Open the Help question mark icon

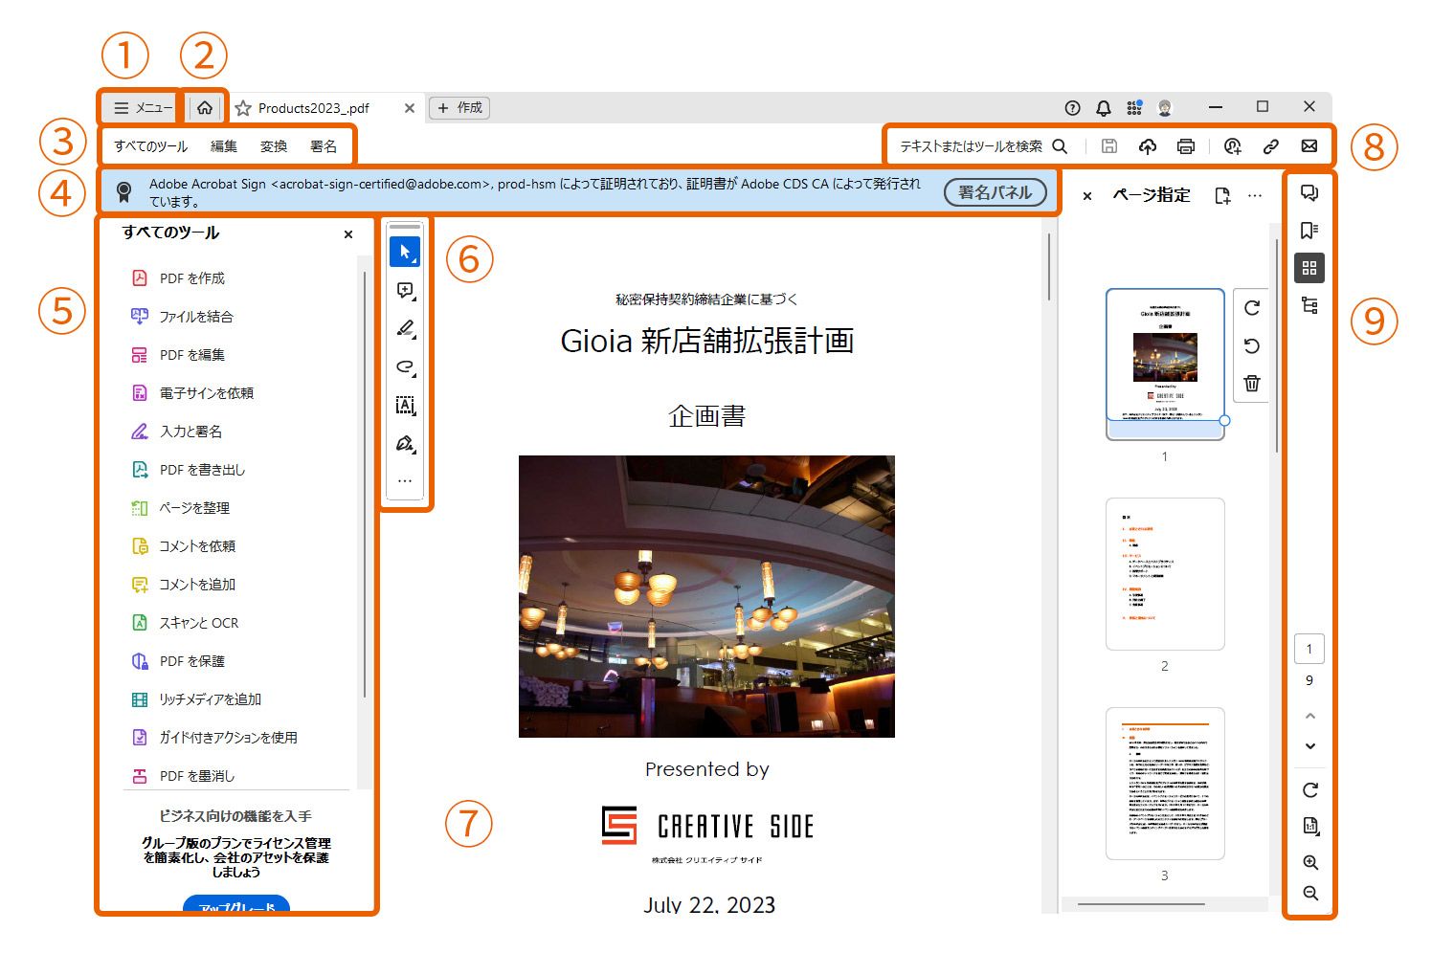[x=1073, y=108]
